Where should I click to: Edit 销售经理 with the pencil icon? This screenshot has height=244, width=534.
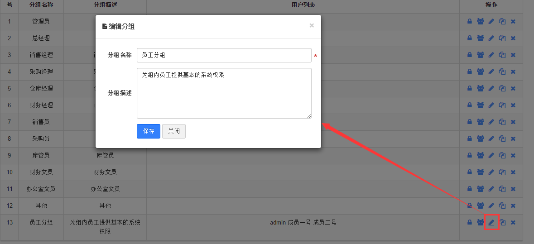click(491, 55)
